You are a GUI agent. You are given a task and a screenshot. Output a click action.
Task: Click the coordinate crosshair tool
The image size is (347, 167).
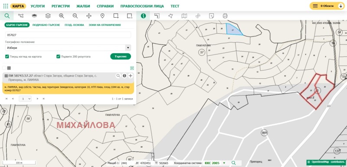(198, 16)
